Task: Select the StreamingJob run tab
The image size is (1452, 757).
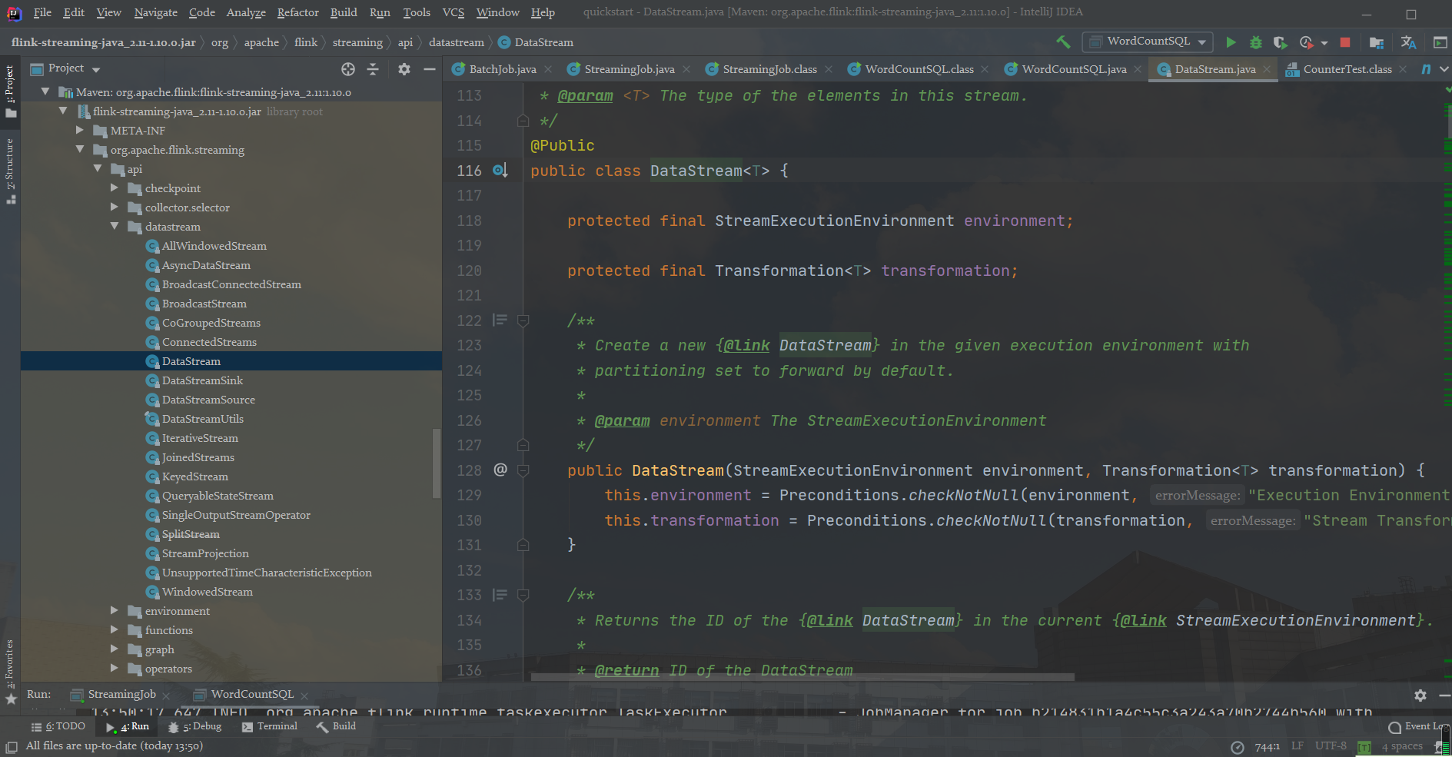Action: 121,694
